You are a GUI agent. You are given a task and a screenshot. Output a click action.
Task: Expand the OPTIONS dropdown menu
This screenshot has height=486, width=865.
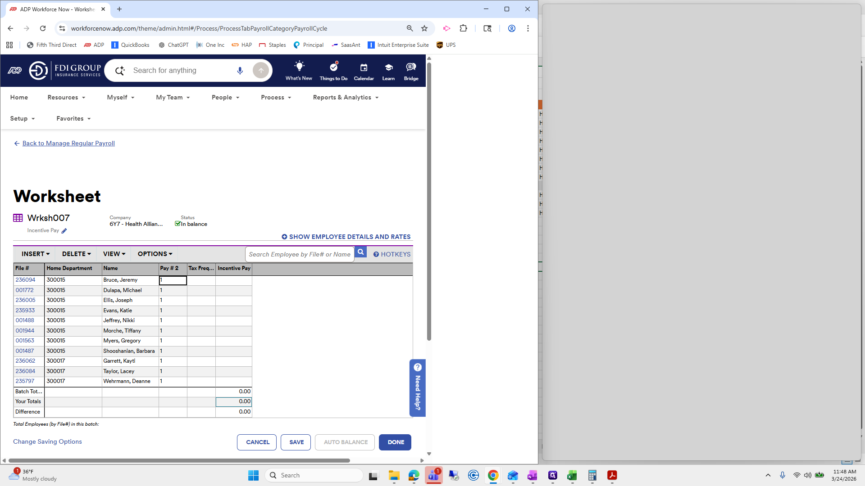pyautogui.click(x=155, y=254)
